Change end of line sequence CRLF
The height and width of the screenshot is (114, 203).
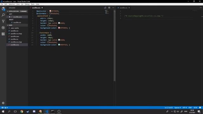(x=190, y=108)
